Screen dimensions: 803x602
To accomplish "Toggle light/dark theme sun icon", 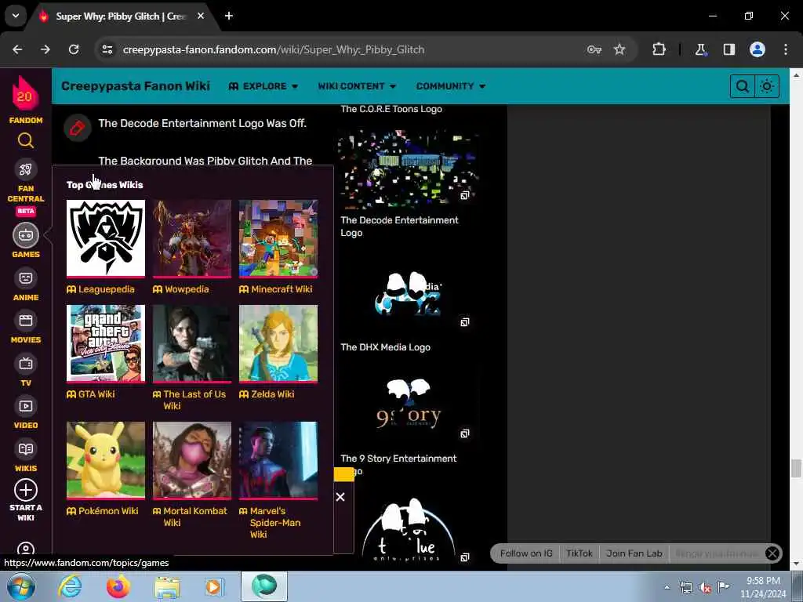I will pyautogui.click(x=767, y=86).
